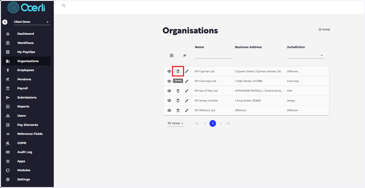365x188 pixels.
Task: Click the Users people icon
Action: tap(8, 116)
